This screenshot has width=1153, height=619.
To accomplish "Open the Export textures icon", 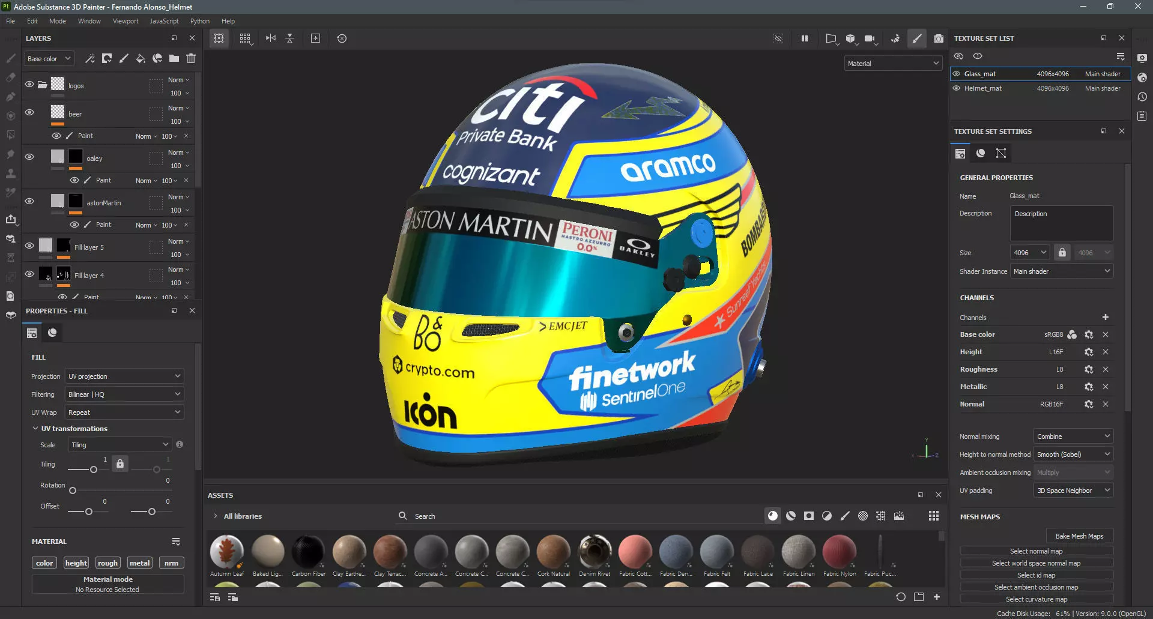I will tap(10, 219).
